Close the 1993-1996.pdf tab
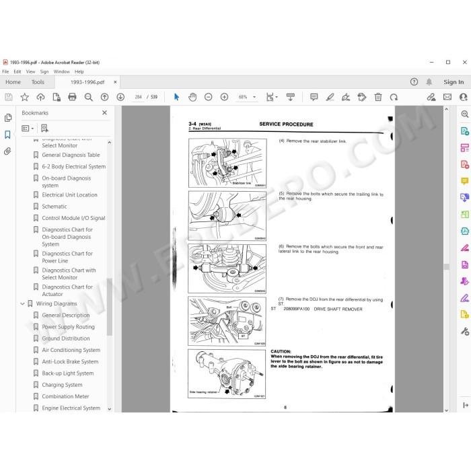This screenshot has height=471, width=471. click(x=115, y=82)
